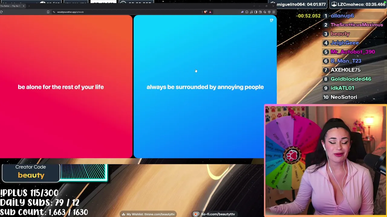Screen dimensions: 387x217
Task: Click leaderboard name beauty at rank 3
Action: point(340,34)
